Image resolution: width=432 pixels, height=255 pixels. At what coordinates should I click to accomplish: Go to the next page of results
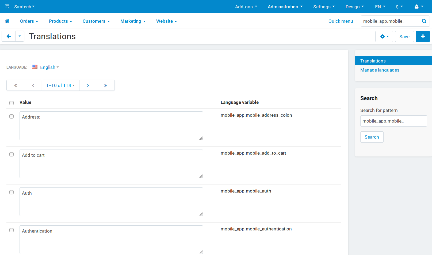[88, 85]
